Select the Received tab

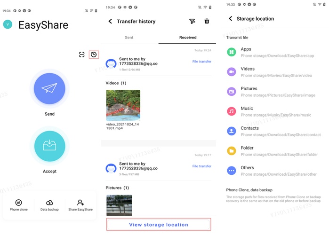188,37
